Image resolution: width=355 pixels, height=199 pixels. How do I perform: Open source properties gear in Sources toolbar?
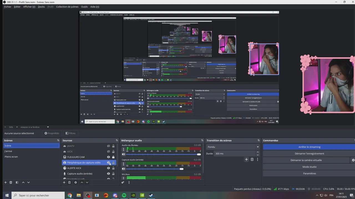[75, 182]
